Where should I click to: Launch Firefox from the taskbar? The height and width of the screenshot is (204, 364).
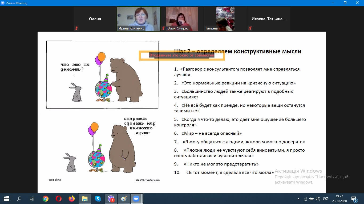(72, 199)
